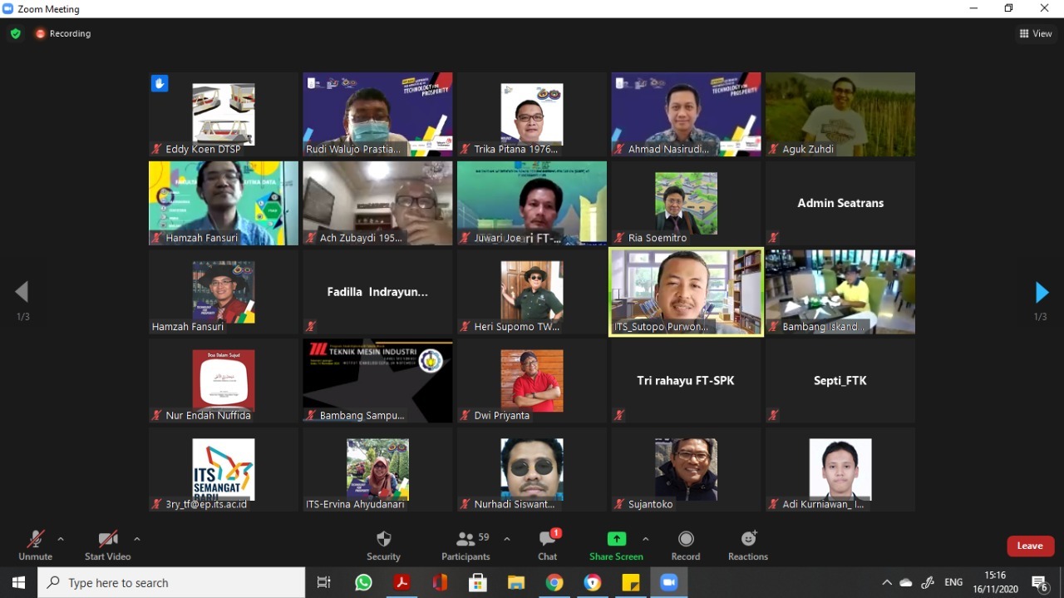Open the Security shield options
This screenshot has height=598, width=1064.
click(383, 545)
